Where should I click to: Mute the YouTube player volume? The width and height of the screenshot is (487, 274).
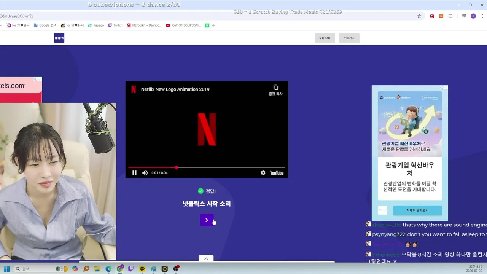click(x=145, y=173)
